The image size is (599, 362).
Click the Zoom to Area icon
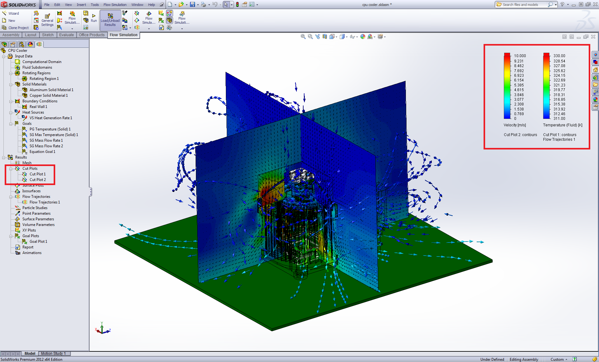click(x=310, y=37)
